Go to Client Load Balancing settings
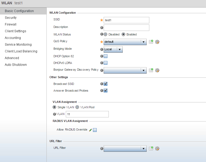Viewport: 206px width, 162px height. point(21,51)
